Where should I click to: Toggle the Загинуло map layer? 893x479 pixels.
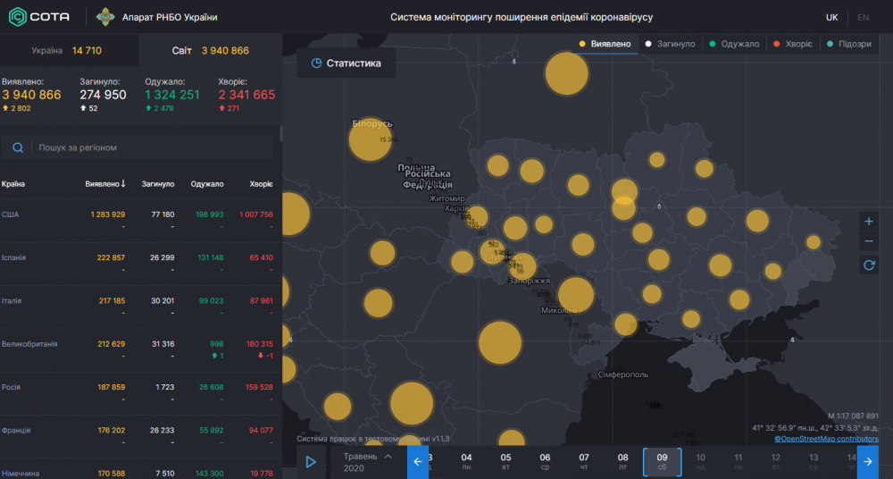click(x=670, y=44)
